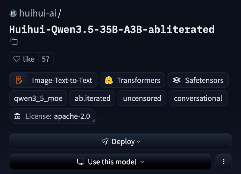Viewport: 241px width, 174px height.
Task: Click the monitor icon on Use this model
Action: [x=81, y=162]
